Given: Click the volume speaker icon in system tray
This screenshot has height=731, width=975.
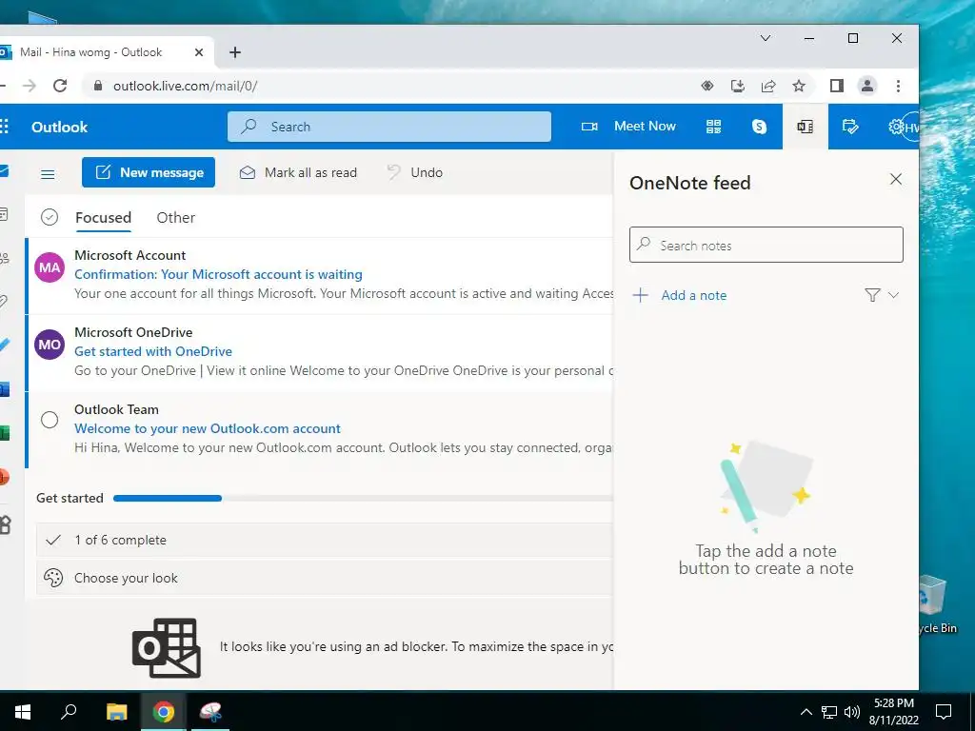Looking at the screenshot, I should coord(852,712).
